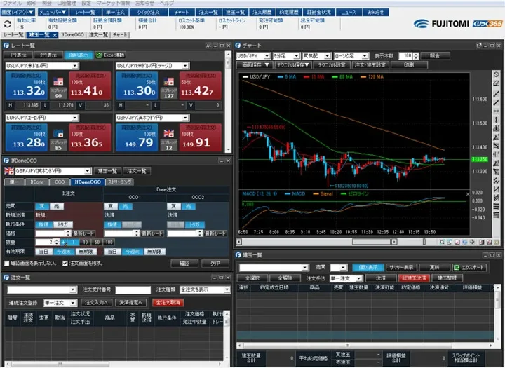Viewport: 505px width, 368px height.
Task: Click the UK flag in IfDoneOCO panel
Action: 8,170
